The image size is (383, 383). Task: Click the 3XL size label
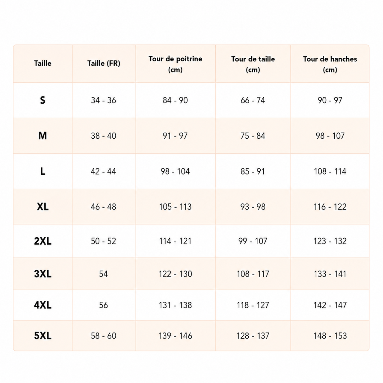43,274
